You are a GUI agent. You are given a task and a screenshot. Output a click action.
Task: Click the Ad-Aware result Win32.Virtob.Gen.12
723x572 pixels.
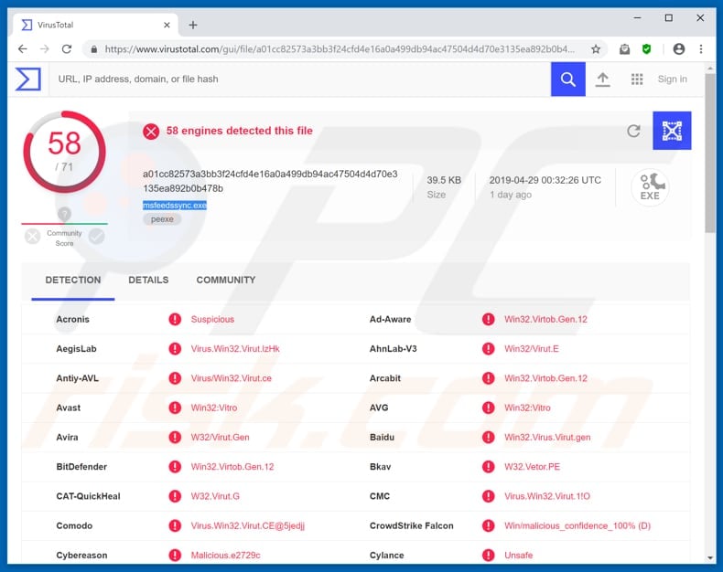(x=545, y=319)
